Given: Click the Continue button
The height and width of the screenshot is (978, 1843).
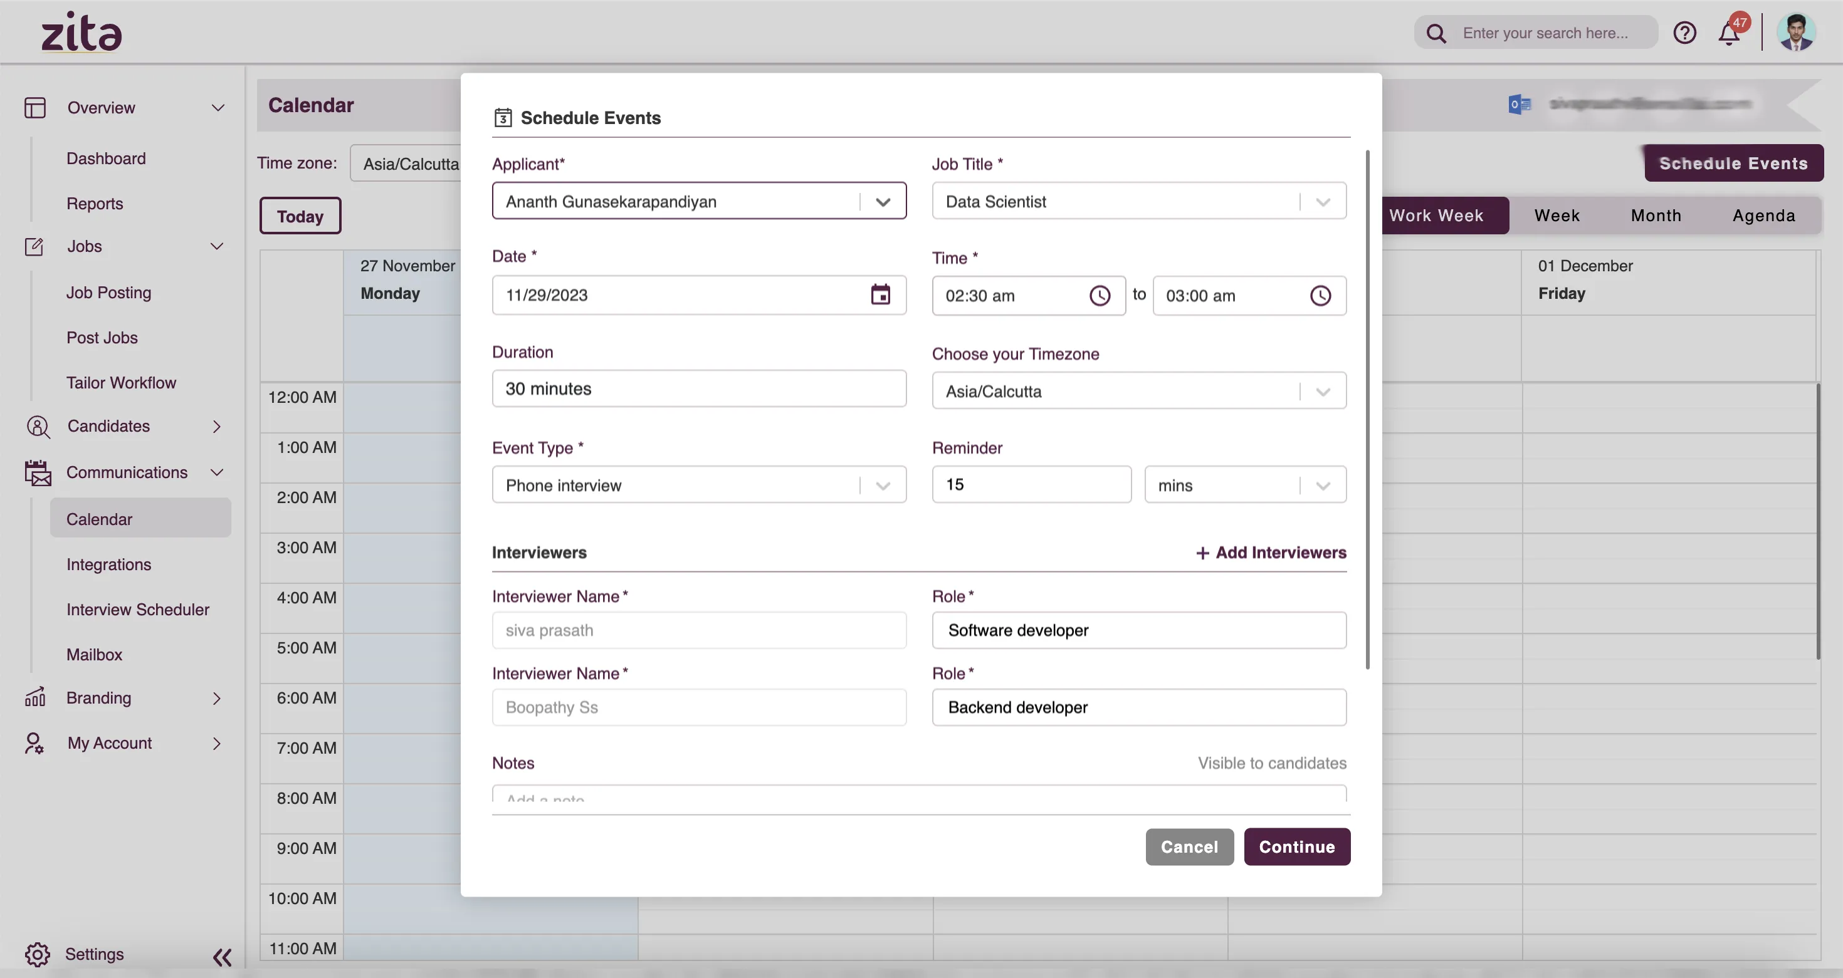Looking at the screenshot, I should click(x=1297, y=846).
